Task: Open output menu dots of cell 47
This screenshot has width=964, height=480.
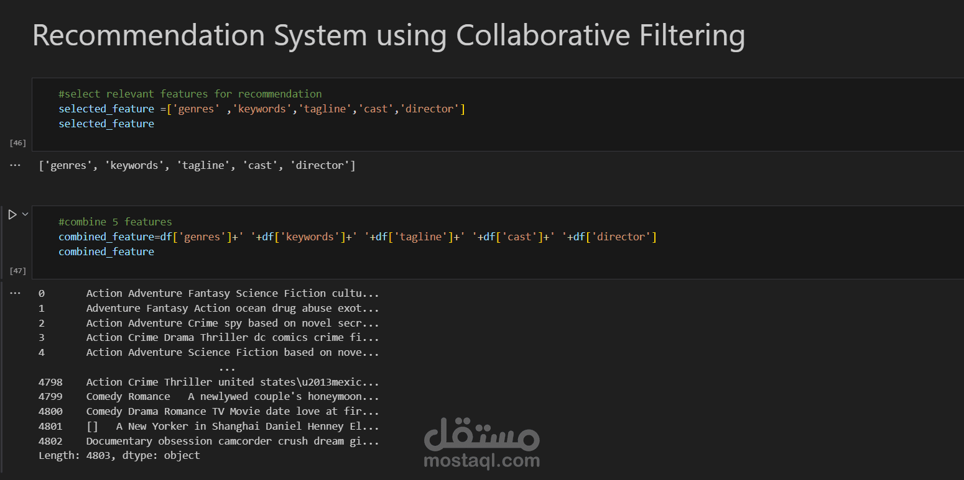Action: (15, 293)
